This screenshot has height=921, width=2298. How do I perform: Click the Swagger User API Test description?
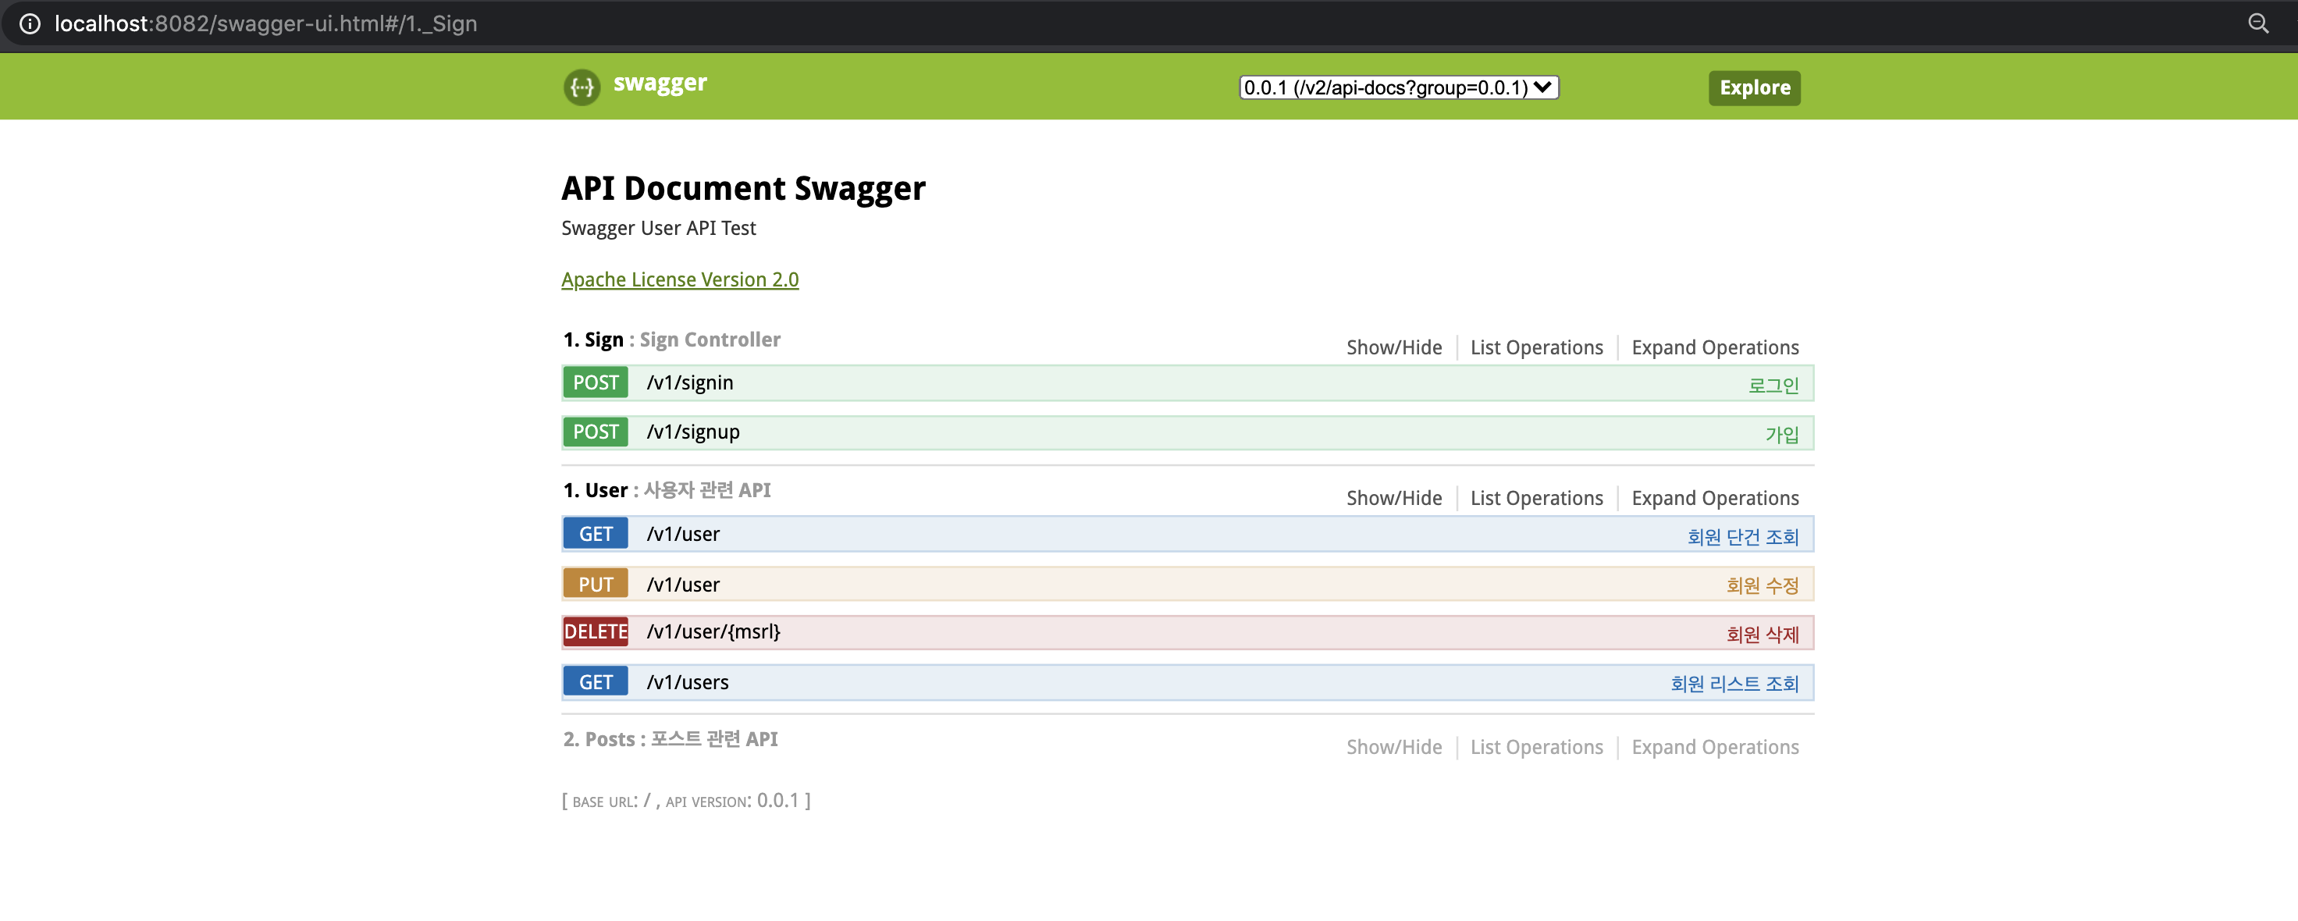coord(658,229)
